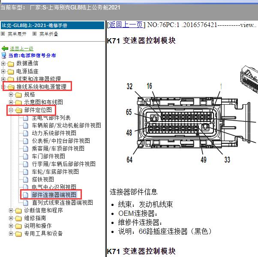Expand the 规格 subfolder
Viewport: 258px width, 257px height.
11,94
